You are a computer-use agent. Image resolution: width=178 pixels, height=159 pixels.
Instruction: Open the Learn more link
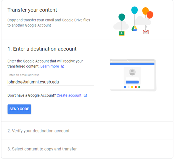pyautogui.click(x=49, y=66)
